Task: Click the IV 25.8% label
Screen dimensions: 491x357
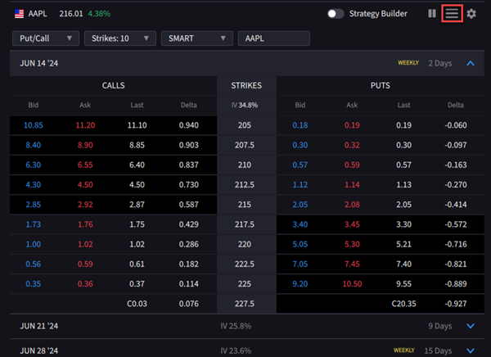Action: click(236, 326)
